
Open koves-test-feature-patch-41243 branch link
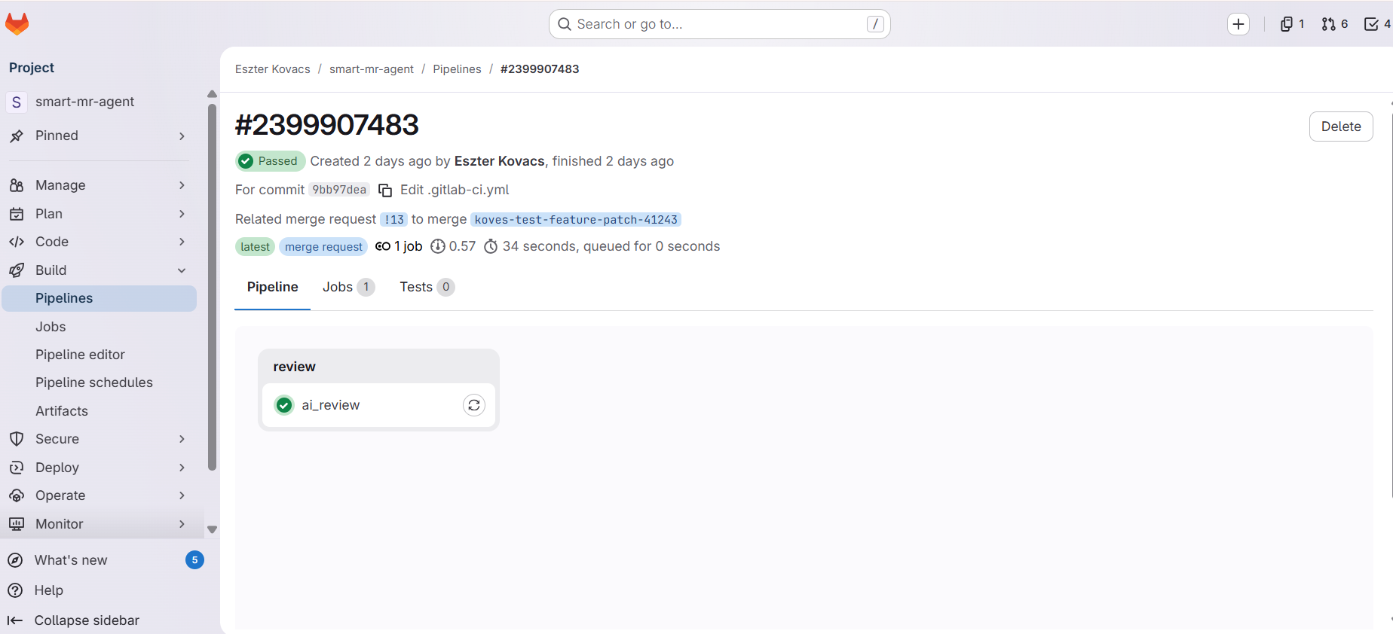pos(576,220)
